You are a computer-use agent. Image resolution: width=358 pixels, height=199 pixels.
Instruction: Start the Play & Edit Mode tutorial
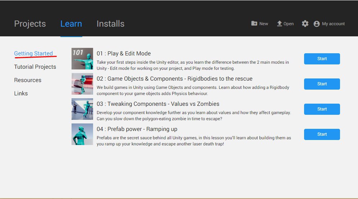click(x=322, y=59)
